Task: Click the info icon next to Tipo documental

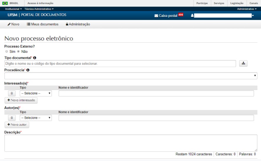Action: [x=35, y=58]
